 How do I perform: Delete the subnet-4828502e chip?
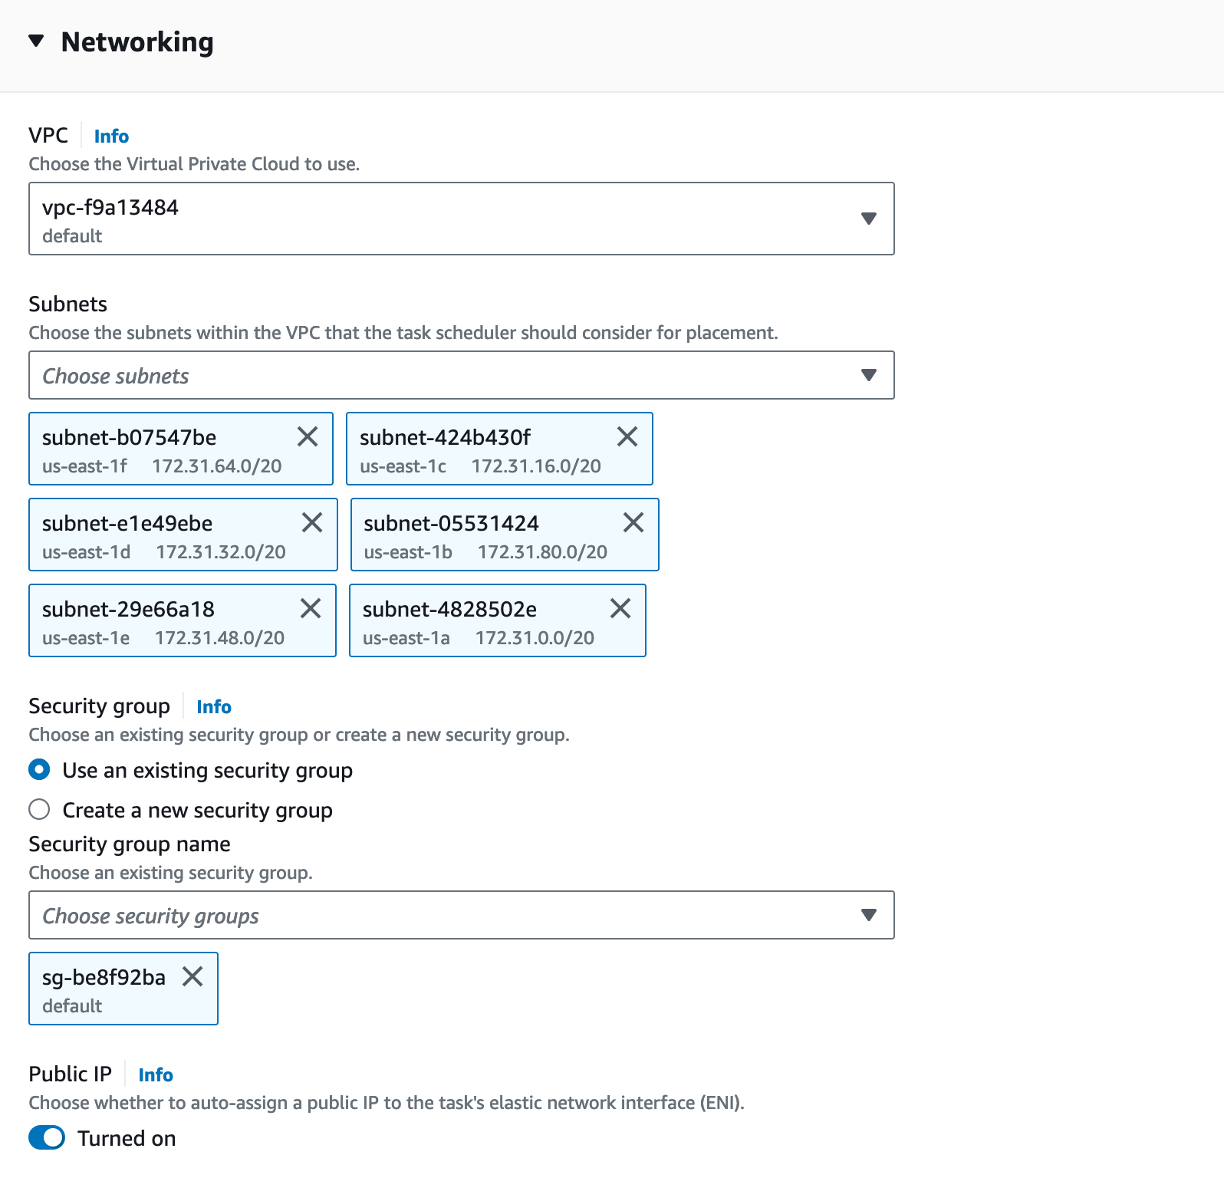click(x=620, y=609)
